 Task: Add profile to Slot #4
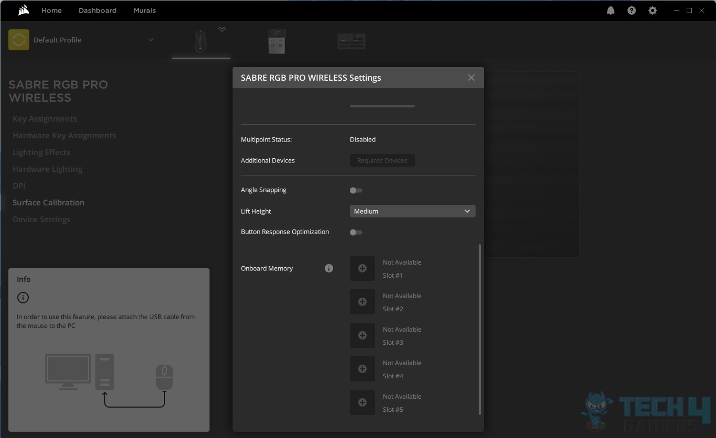point(362,369)
